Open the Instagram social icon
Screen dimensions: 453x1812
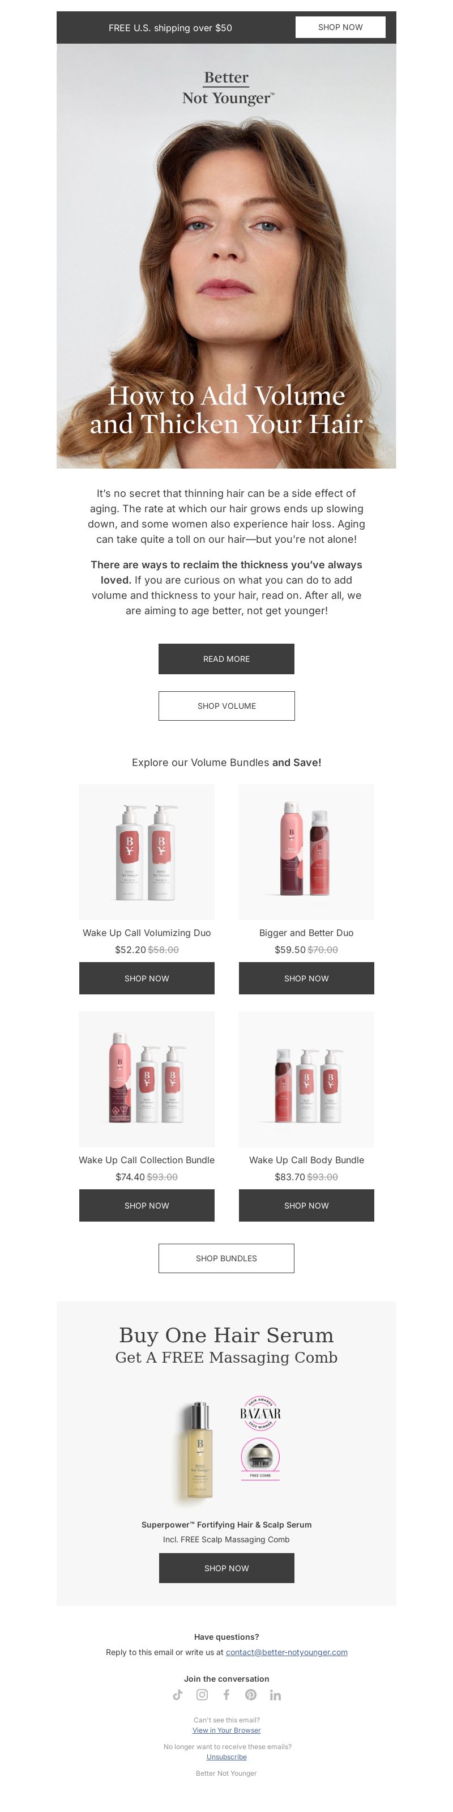202,1695
